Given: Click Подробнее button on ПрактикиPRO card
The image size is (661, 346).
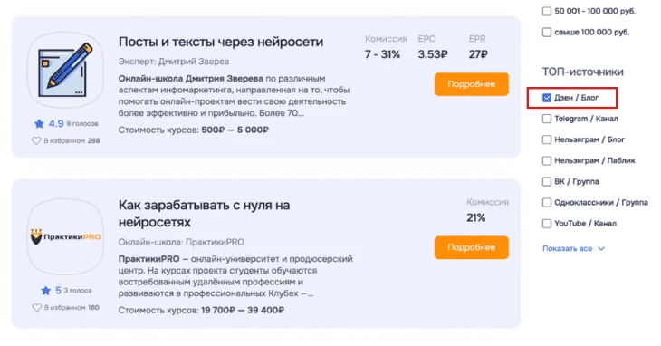Looking at the screenshot, I should [x=471, y=247].
